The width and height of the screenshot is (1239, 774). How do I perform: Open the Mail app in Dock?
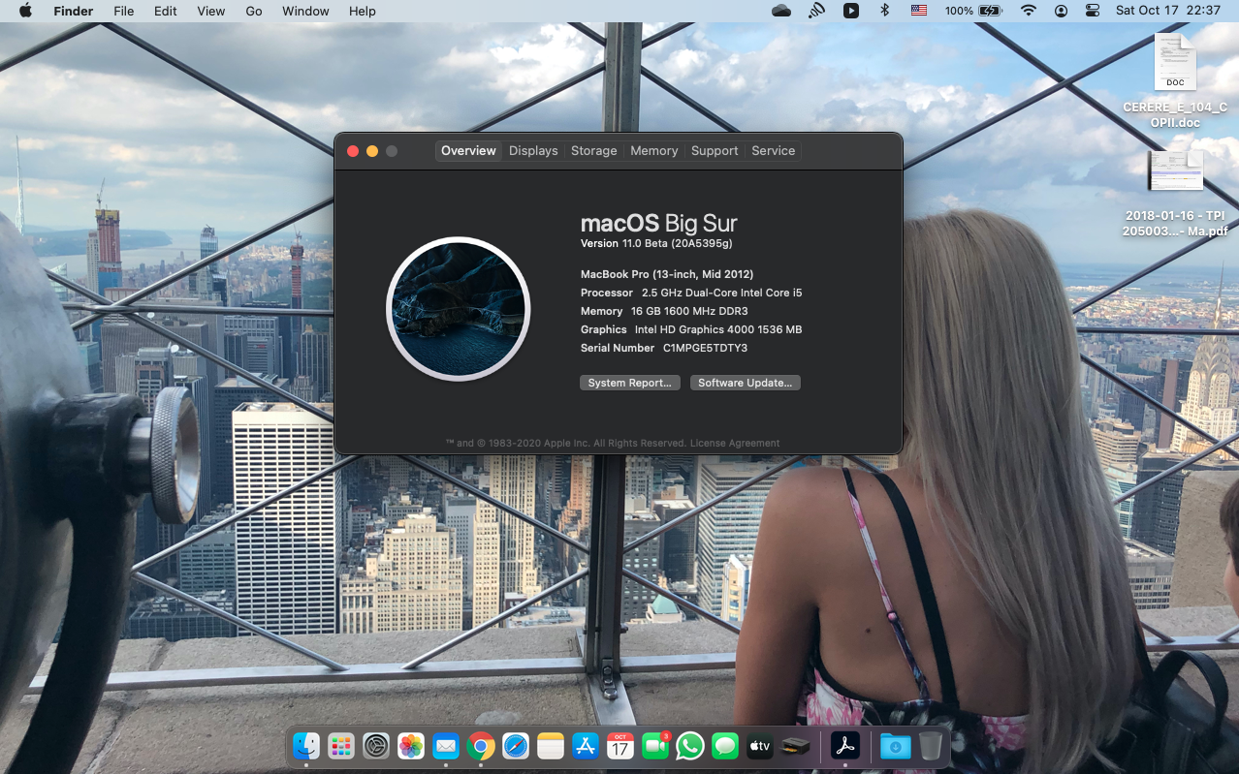pos(446,746)
